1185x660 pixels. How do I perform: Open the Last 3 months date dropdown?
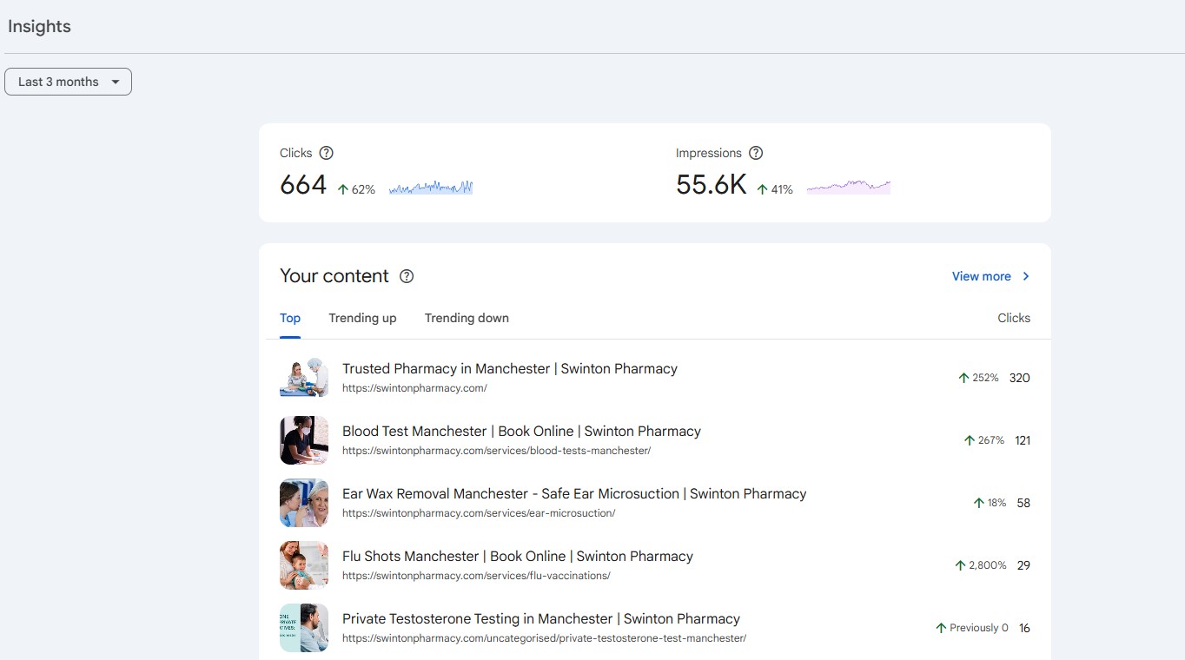point(69,82)
